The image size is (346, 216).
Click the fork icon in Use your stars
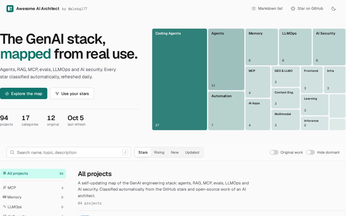(x=57, y=94)
